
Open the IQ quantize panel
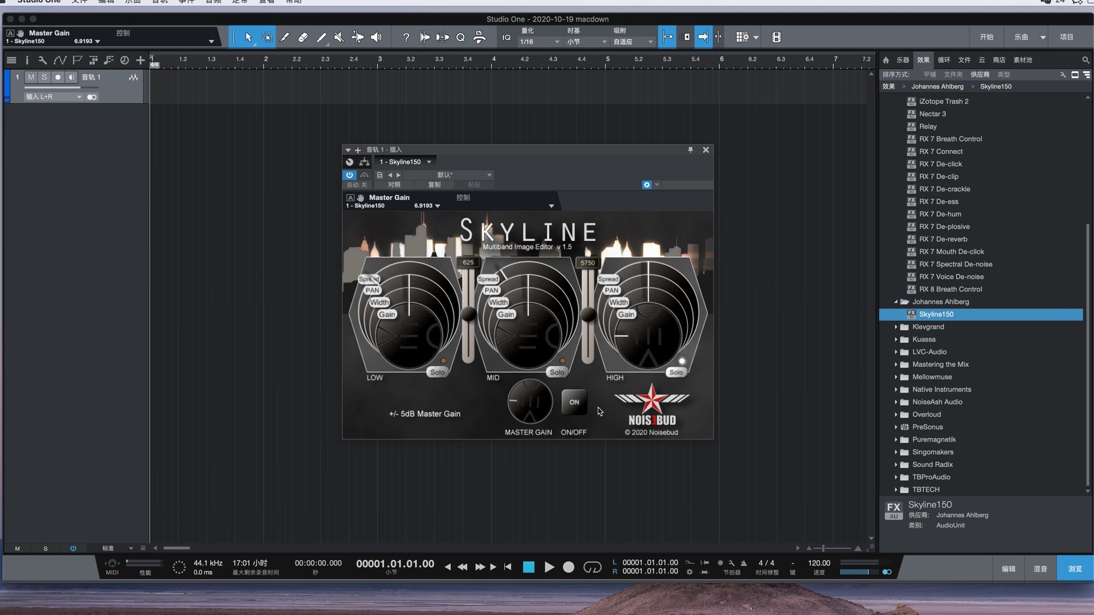(507, 38)
